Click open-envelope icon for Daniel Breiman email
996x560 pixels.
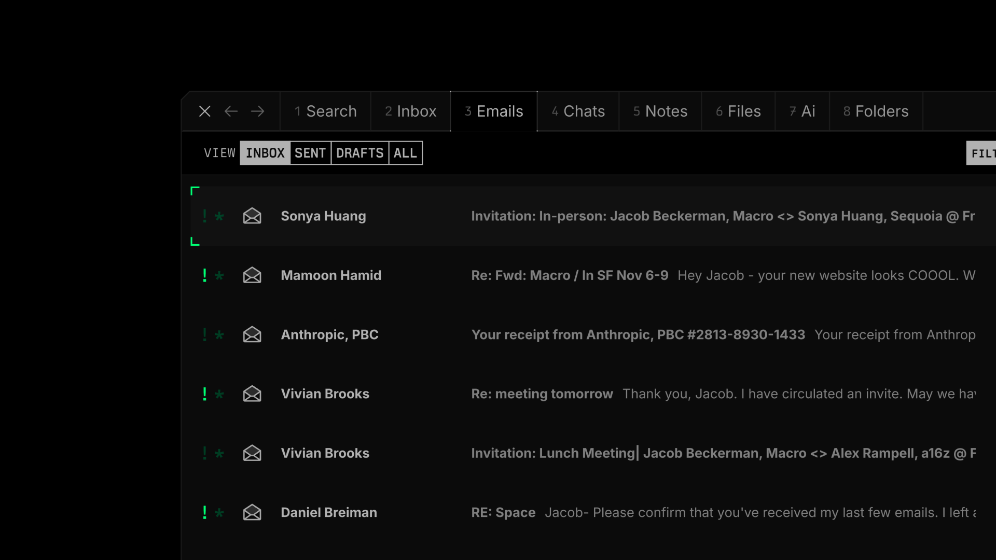point(252,512)
